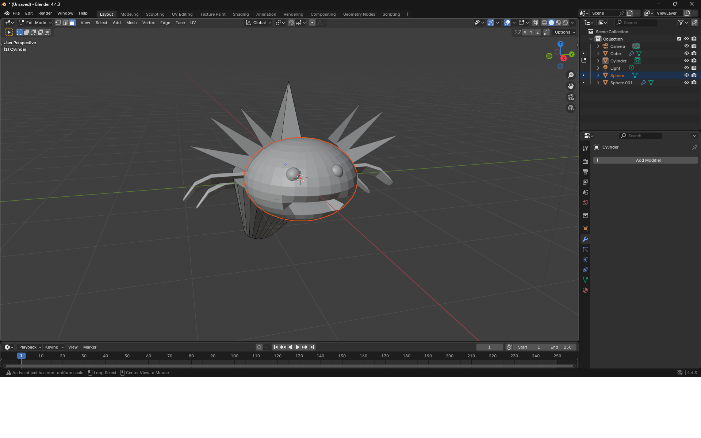The height and width of the screenshot is (438, 701).
Task: Click the viewport zoom magnifier icon
Action: [x=571, y=75]
